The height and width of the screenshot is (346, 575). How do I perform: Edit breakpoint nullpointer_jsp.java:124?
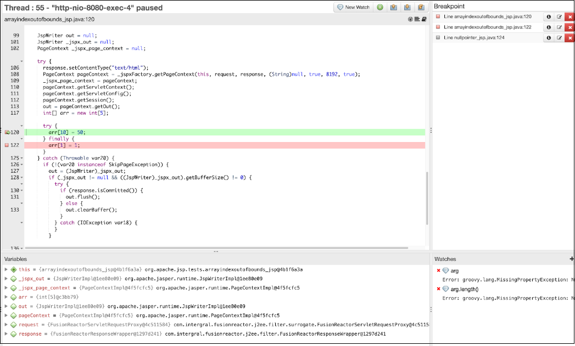559,38
